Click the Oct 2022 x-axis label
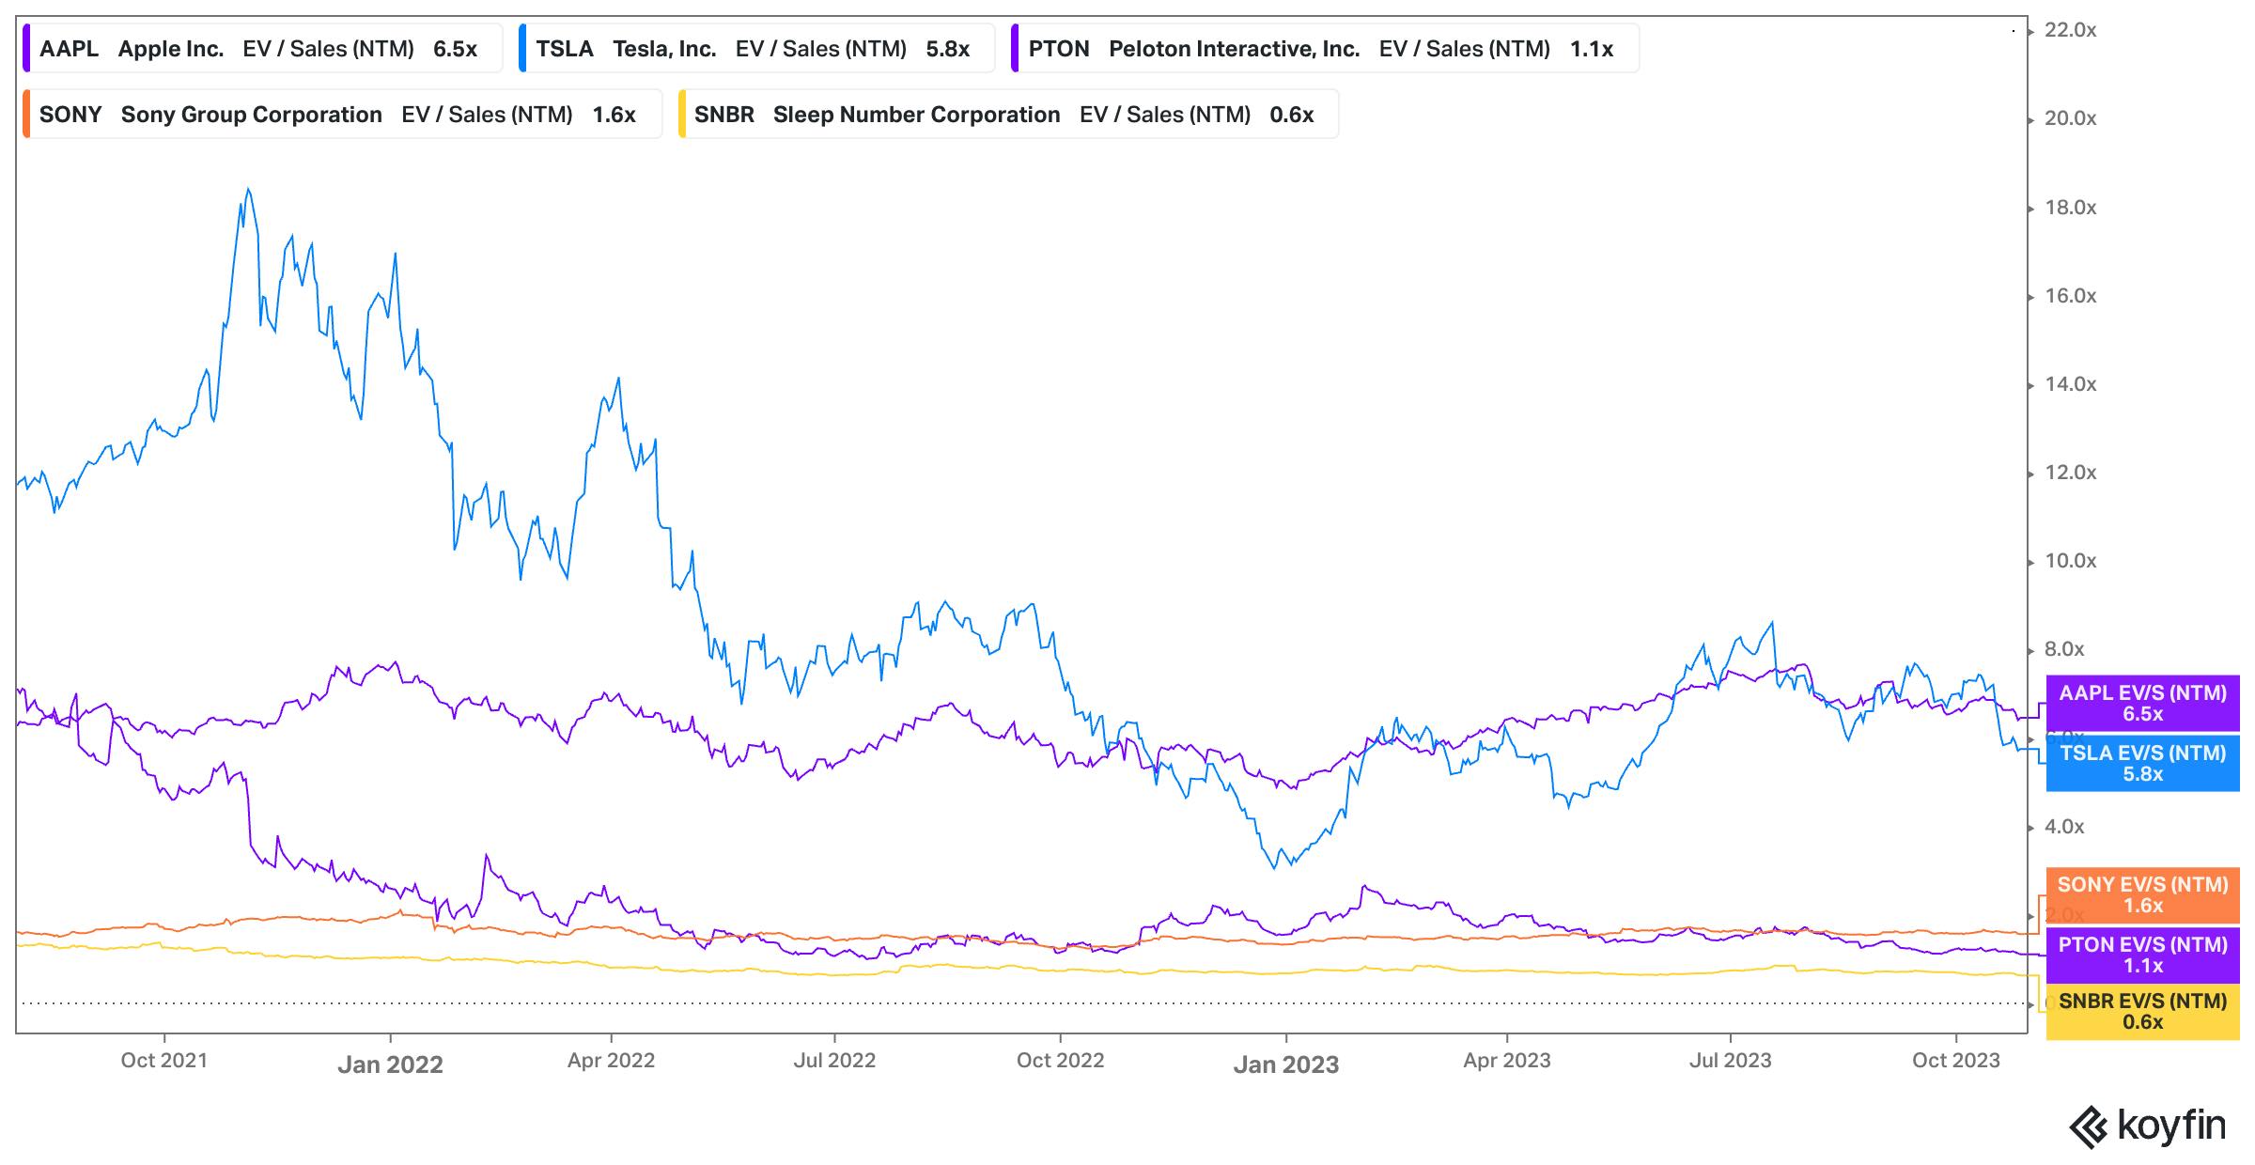 (x=1060, y=1061)
